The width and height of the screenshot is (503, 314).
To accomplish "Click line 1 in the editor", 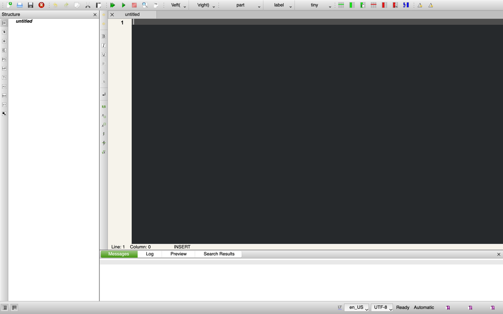I will point(317,22).
